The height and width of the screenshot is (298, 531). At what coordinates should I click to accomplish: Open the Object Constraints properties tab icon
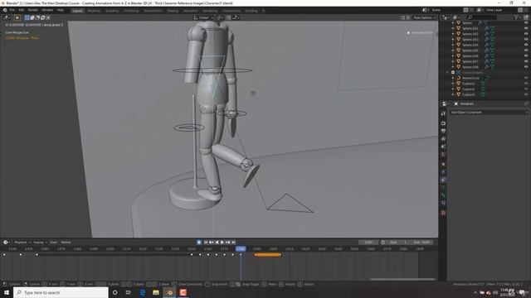[443, 180]
